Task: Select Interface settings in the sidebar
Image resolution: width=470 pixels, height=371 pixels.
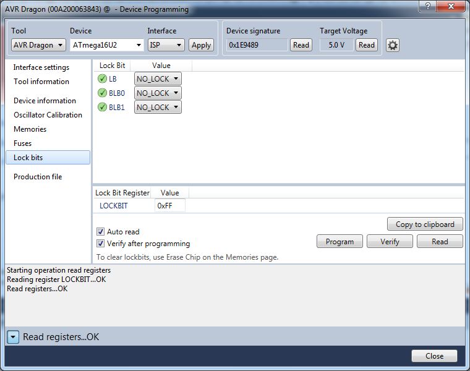Action: [x=41, y=67]
